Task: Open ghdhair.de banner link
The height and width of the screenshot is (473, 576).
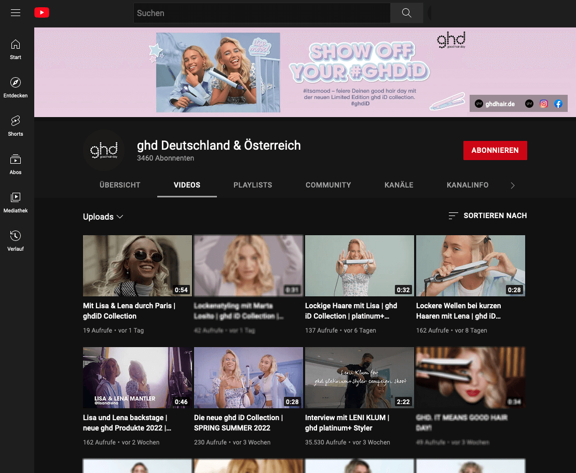Action: (495, 104)
